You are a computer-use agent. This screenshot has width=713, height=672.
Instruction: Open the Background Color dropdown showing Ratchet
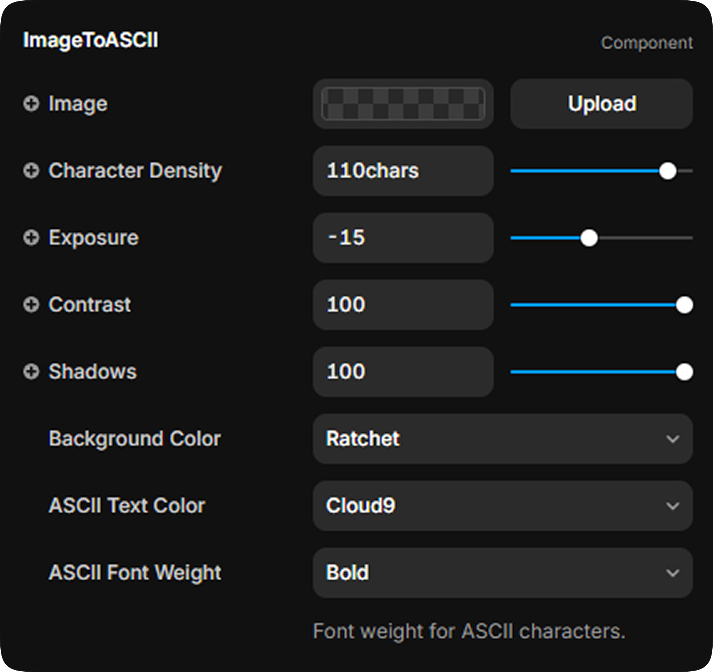(x=502, y=439)
